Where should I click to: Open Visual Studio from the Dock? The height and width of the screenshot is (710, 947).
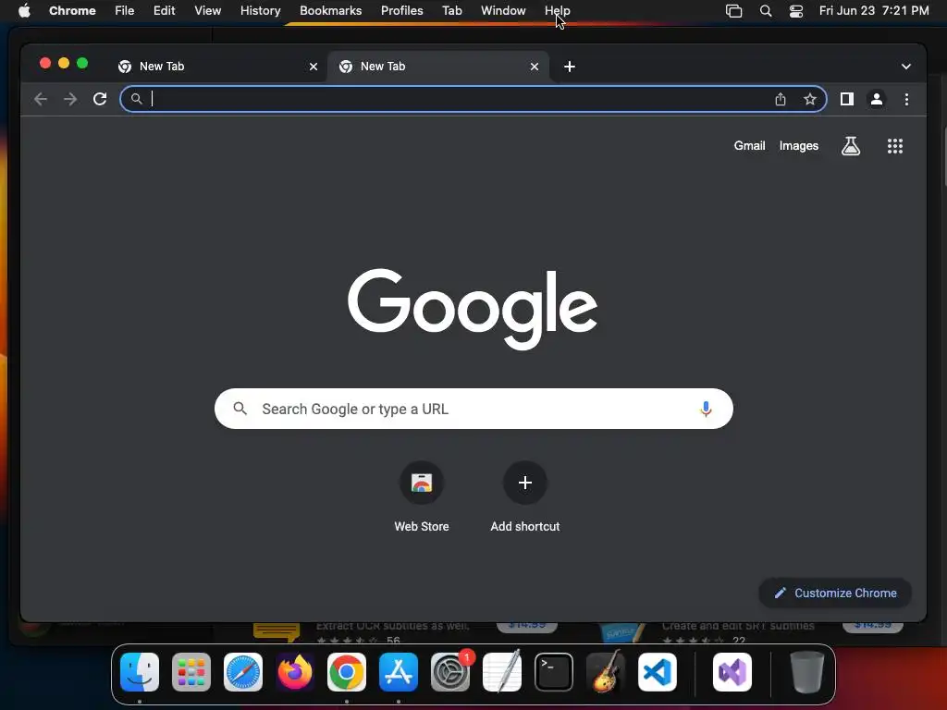point(732,672)
